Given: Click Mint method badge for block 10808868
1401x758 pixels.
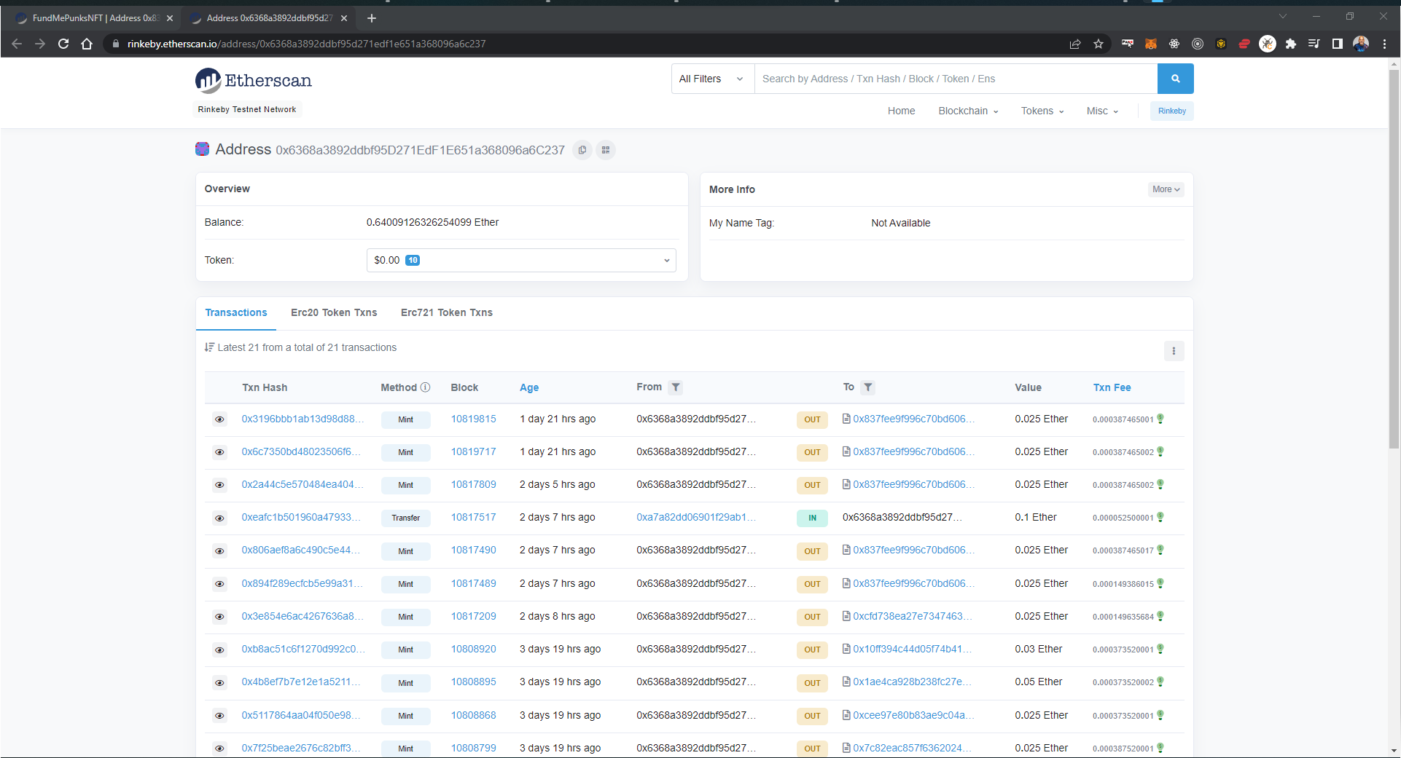Looking at the screenshot, I should coord(405,716).
